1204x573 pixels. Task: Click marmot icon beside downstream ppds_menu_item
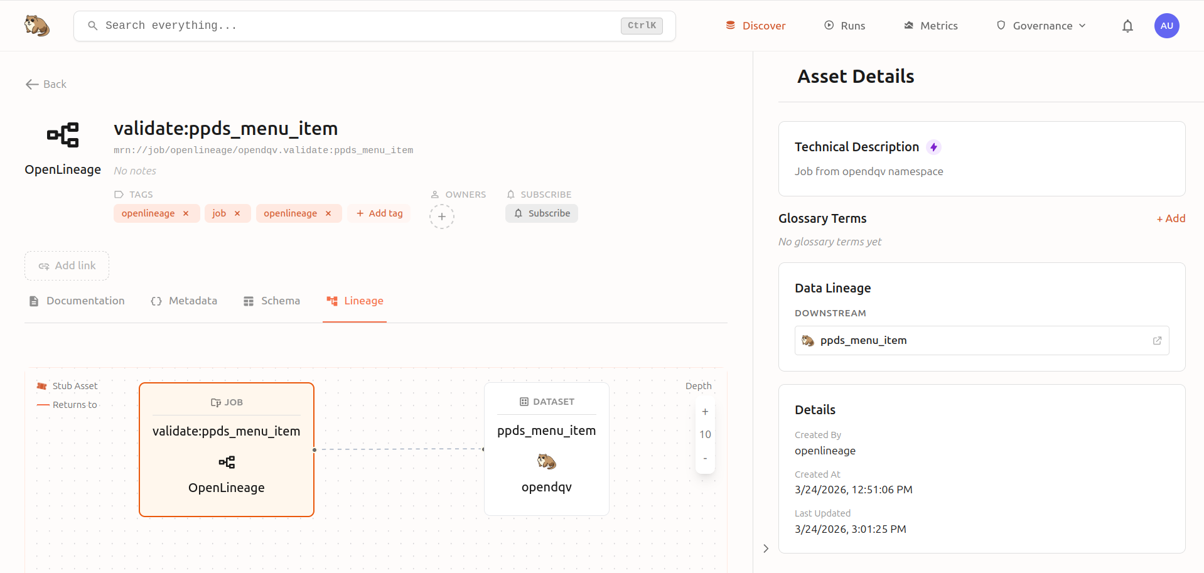pyautogui.click(x=808, y=340)
